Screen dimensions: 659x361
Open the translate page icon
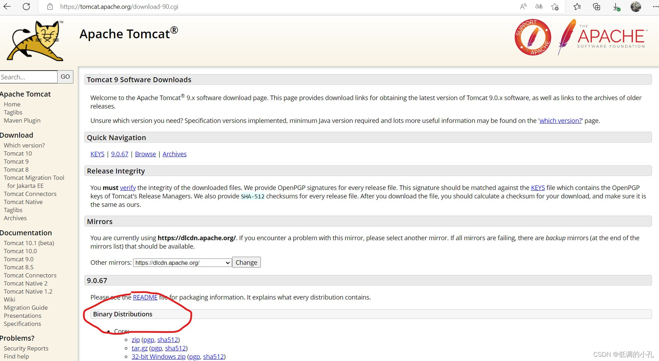coord(539,6)
